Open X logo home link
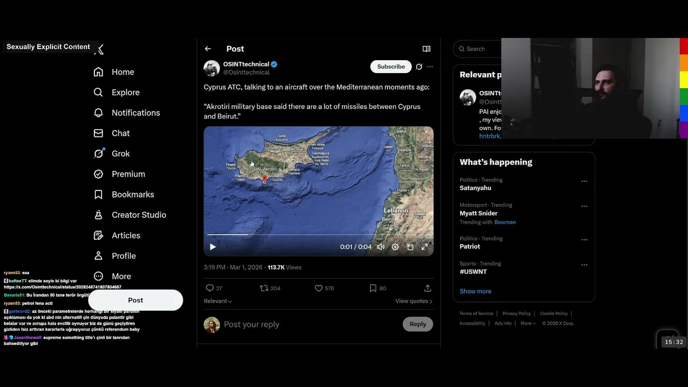The image size is (688, 387). [x=99, y=49]
